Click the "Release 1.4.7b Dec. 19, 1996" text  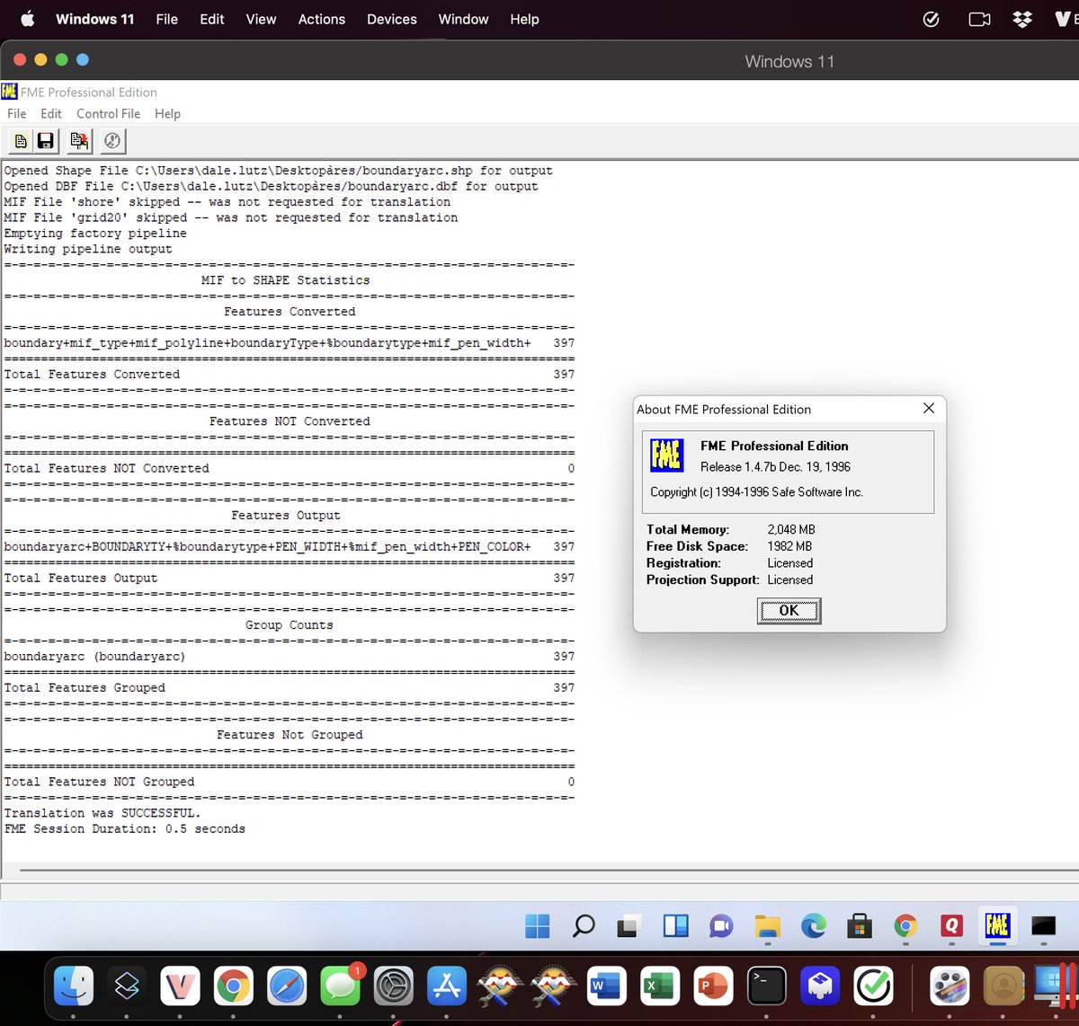coord(775,467)
